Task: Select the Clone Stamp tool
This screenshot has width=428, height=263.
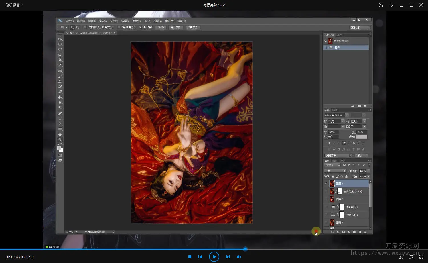Action: tap(60, 81)
